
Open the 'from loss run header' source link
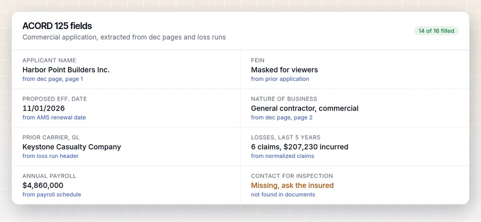point(51,156)
